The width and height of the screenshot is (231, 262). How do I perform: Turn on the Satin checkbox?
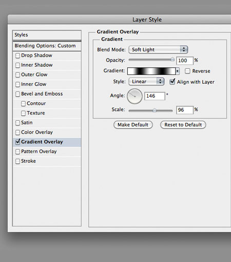[17, 123]
